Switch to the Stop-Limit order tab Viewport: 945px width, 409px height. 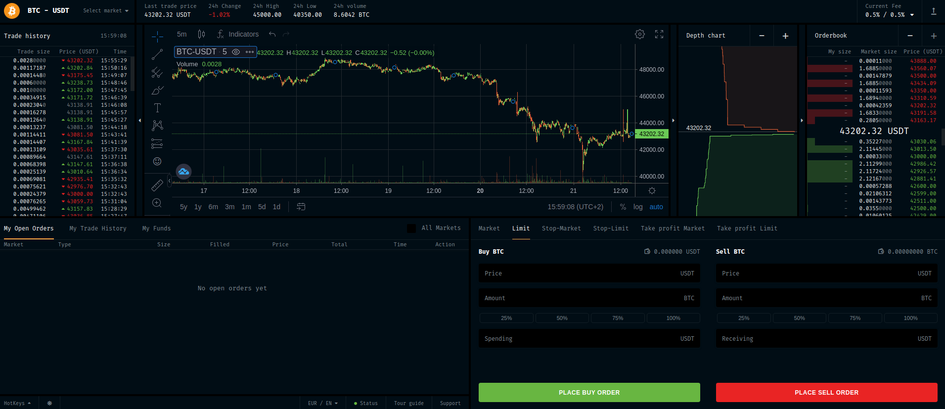(611, 228)
